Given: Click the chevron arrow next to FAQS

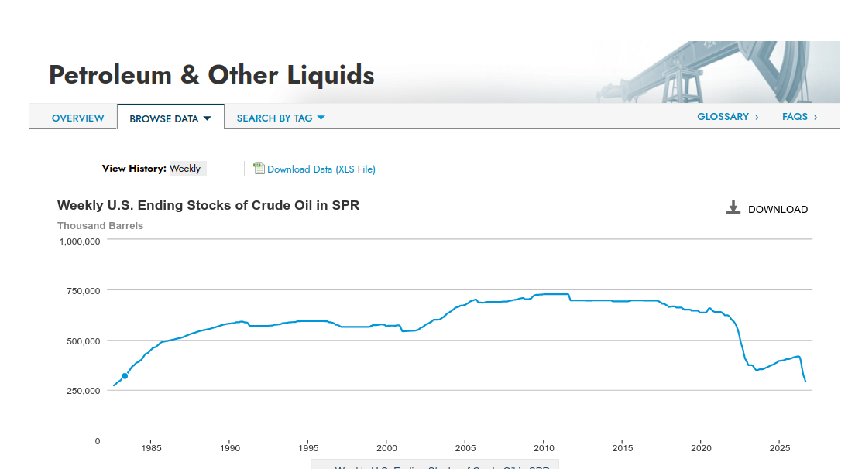Looking at the screenshot, I should click(816, 117).
